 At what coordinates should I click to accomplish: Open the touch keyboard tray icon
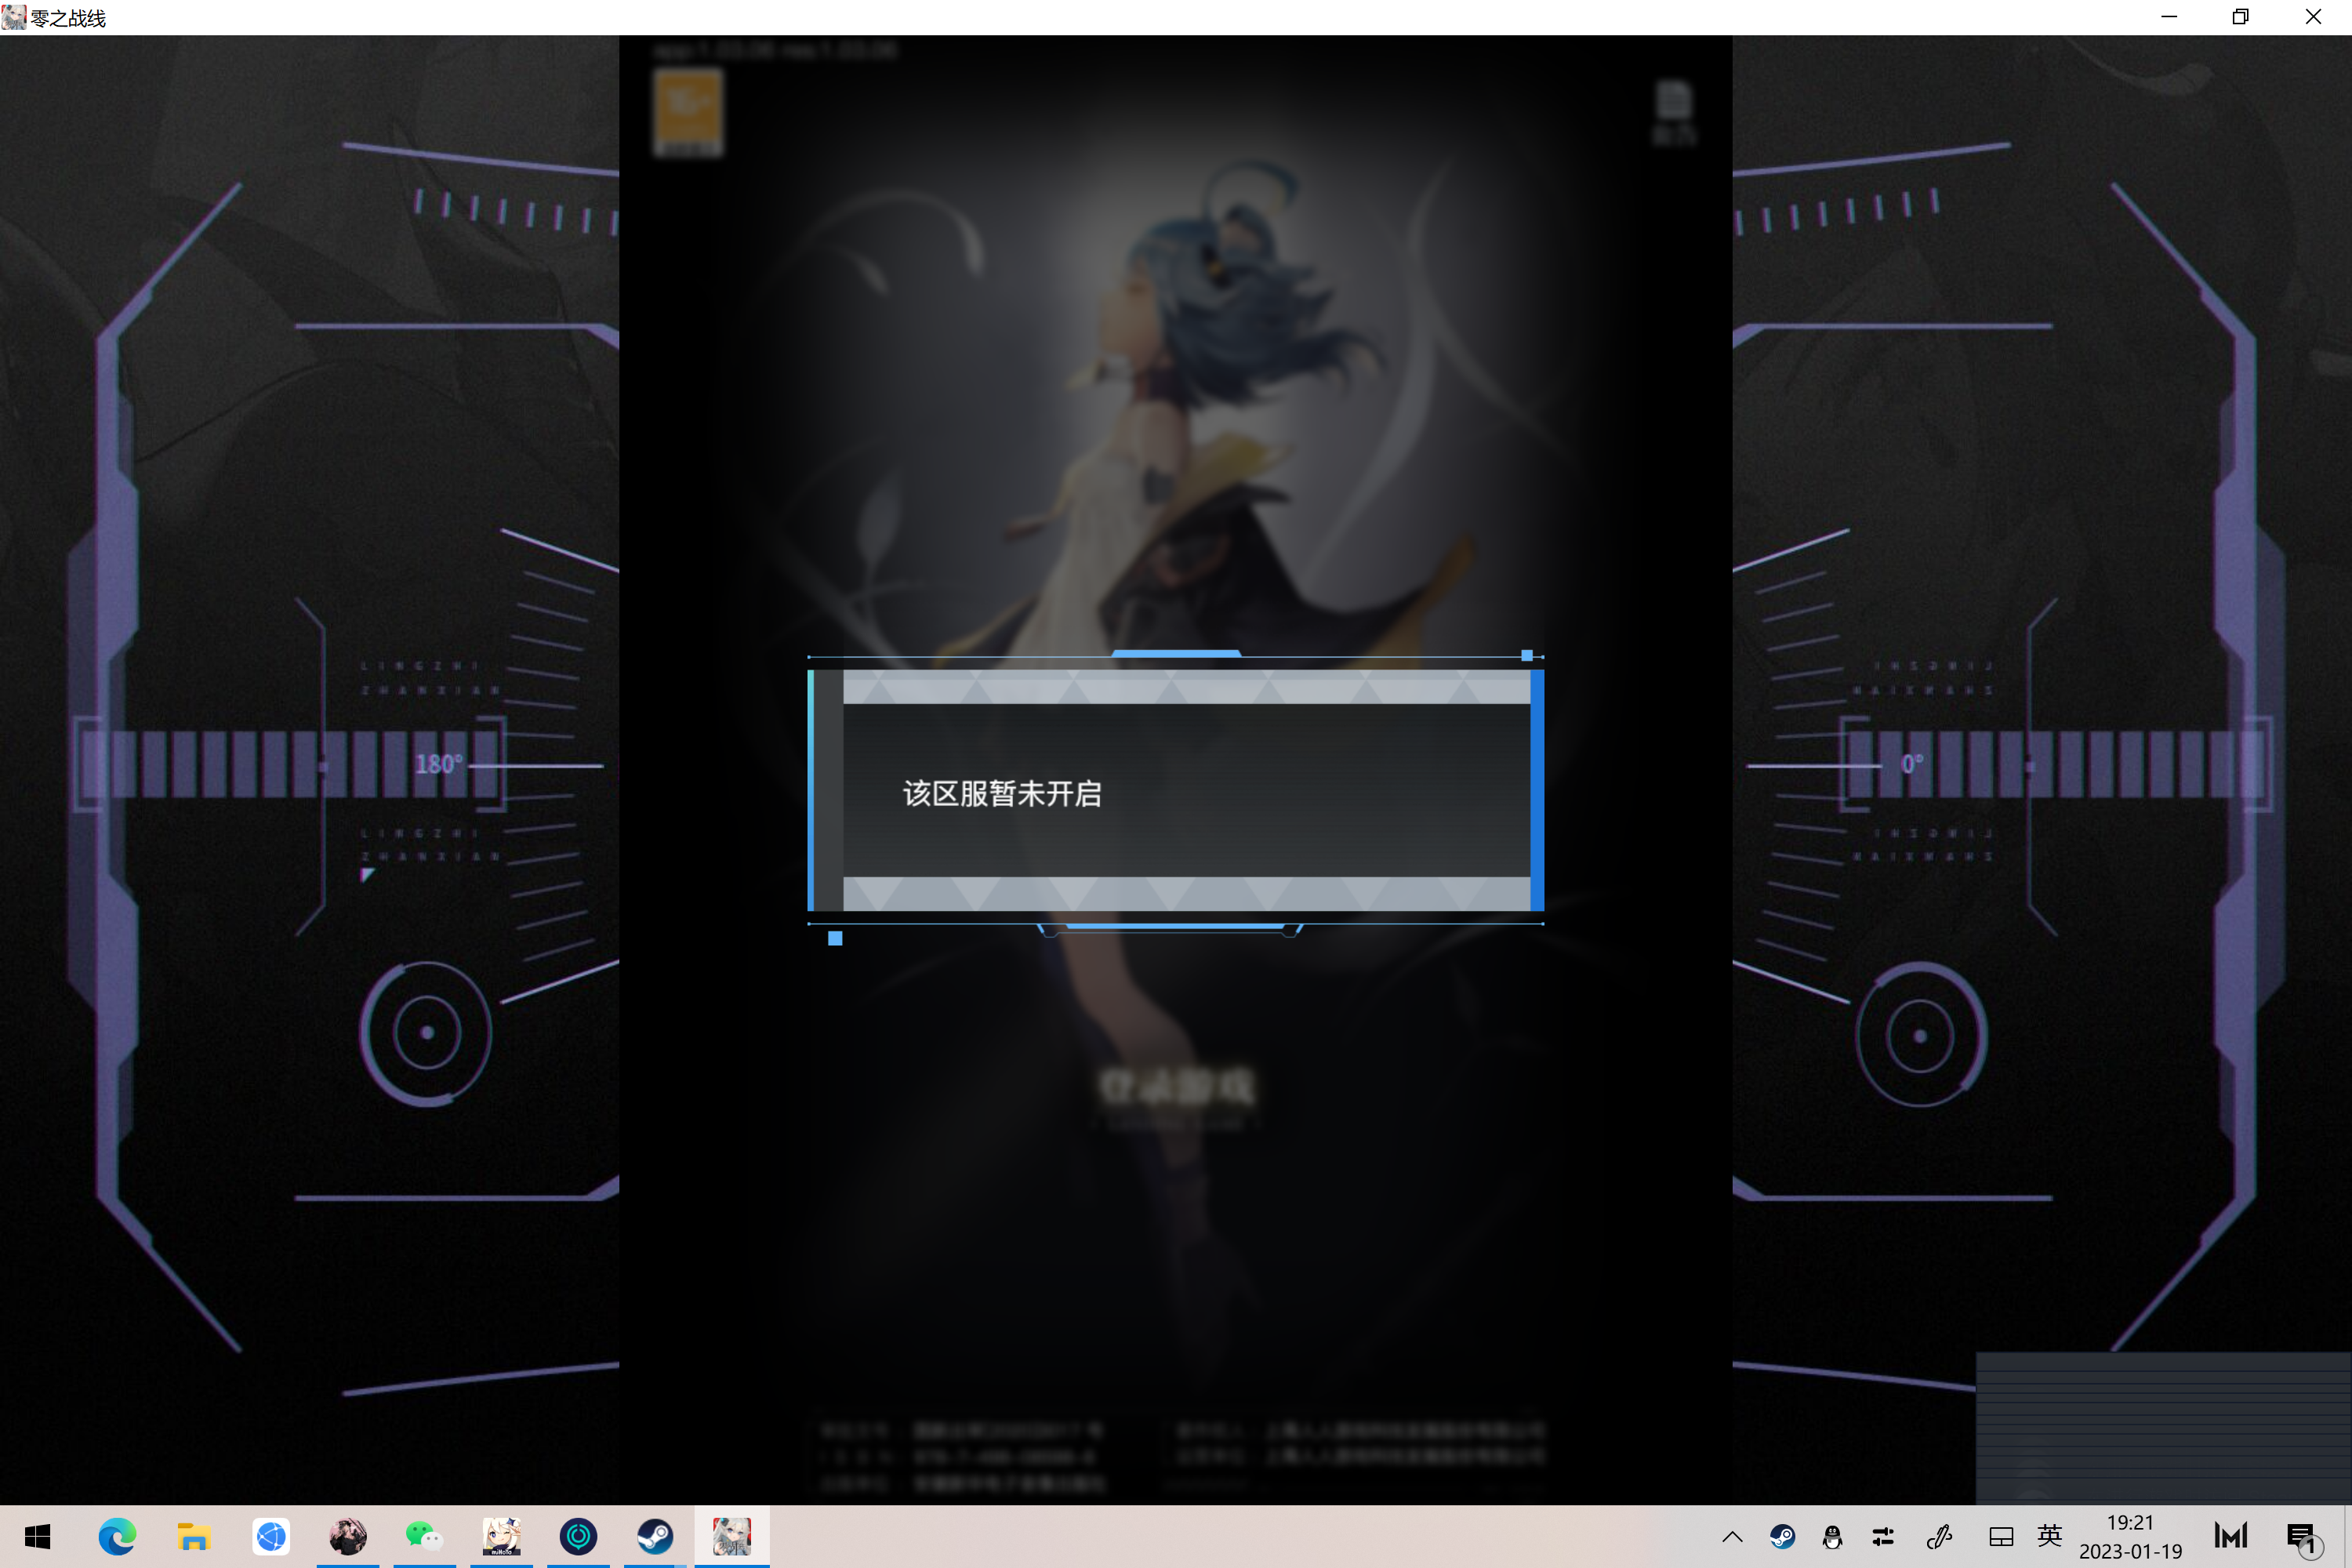[x=2000, y=1537]
